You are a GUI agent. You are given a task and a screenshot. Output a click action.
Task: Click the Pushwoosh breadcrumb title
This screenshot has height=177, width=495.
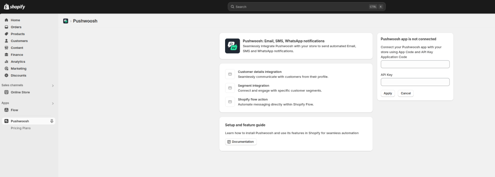click(x=85, y=21)
